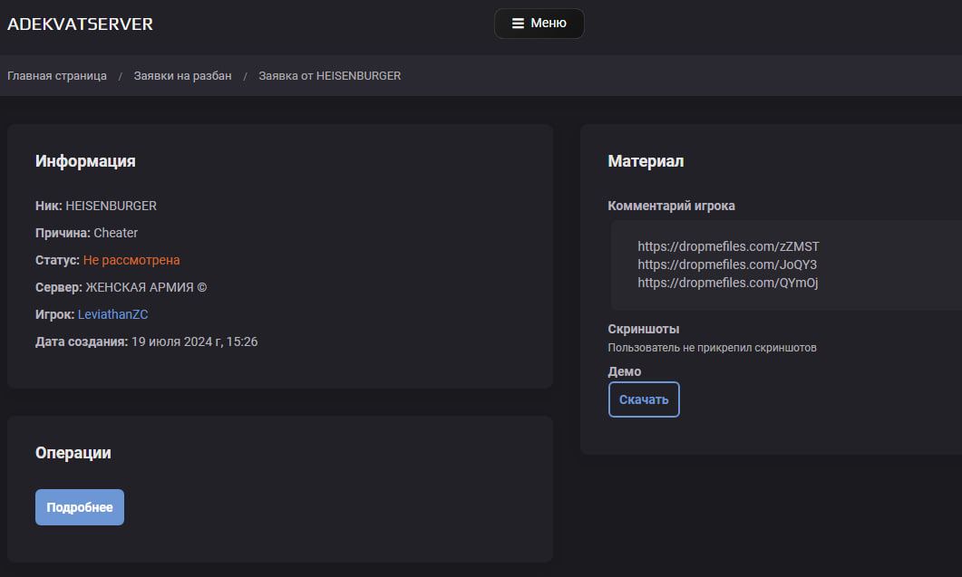Click the Скриншоты label

click(x=644, y=330)
